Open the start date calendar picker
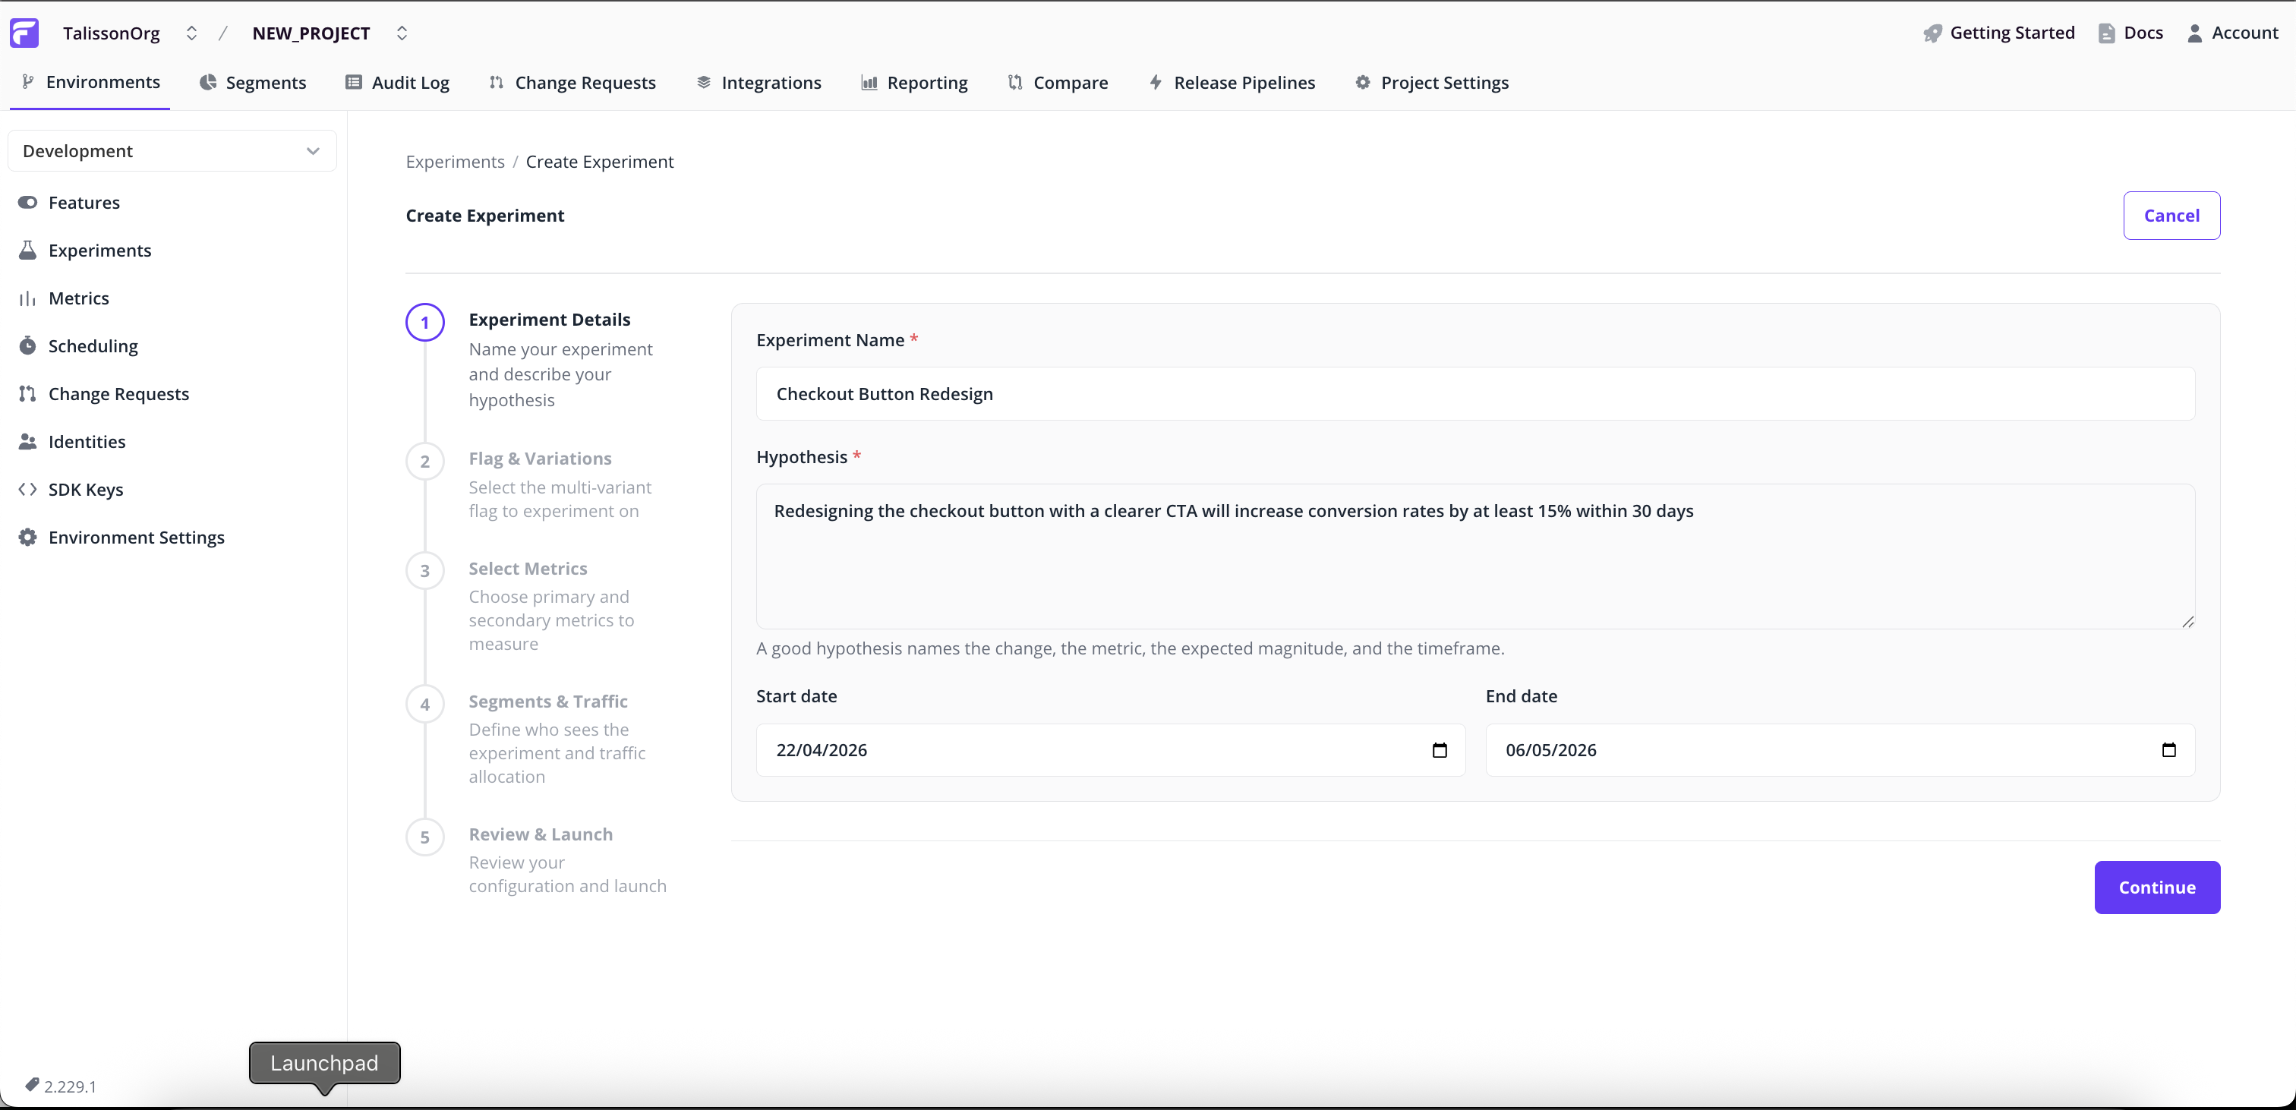Viewport: 2296px width, 1110px height. pos(1439,750)
